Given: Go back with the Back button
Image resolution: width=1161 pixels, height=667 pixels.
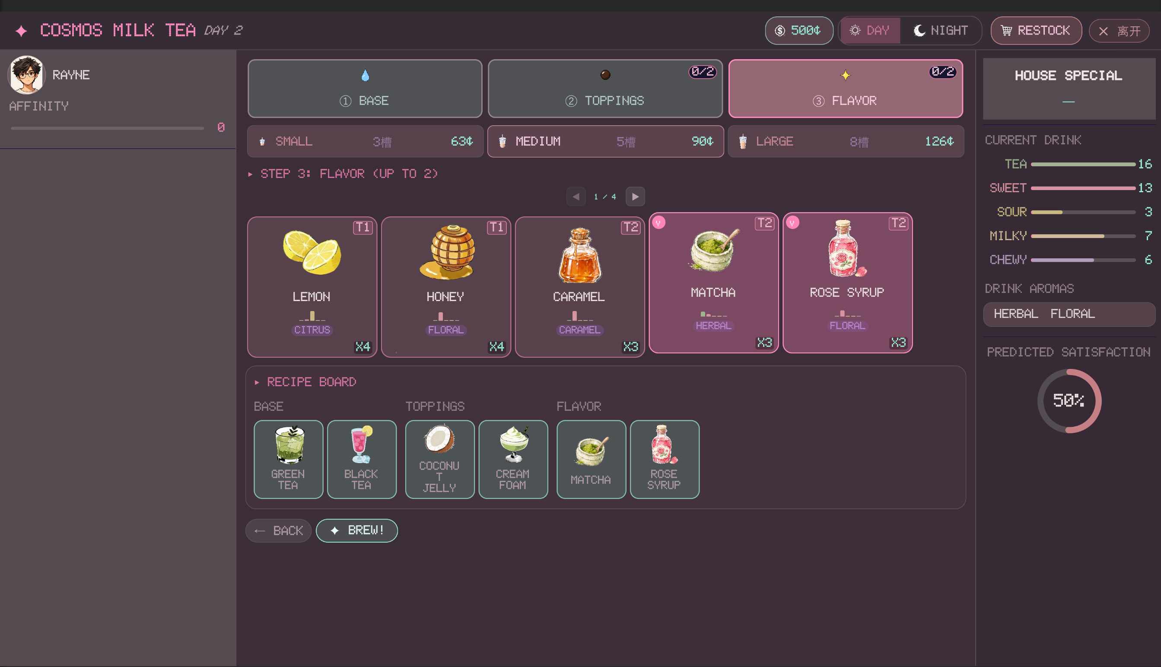Looking at the screenshot, I should (x=279, y=530).
